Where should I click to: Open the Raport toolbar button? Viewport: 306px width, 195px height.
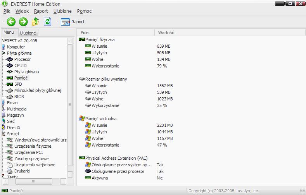73,22
